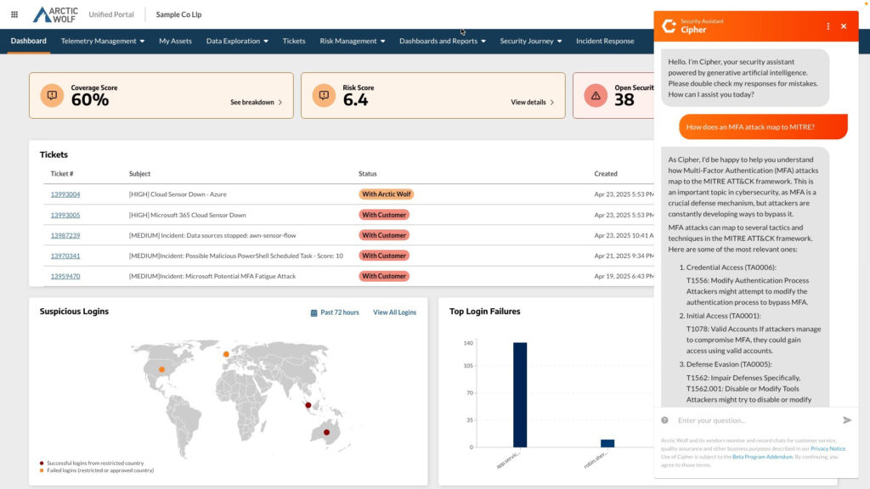870x489 pixels.
Task: Send the question with the arrow icon
Action: (x=847, y=420)
